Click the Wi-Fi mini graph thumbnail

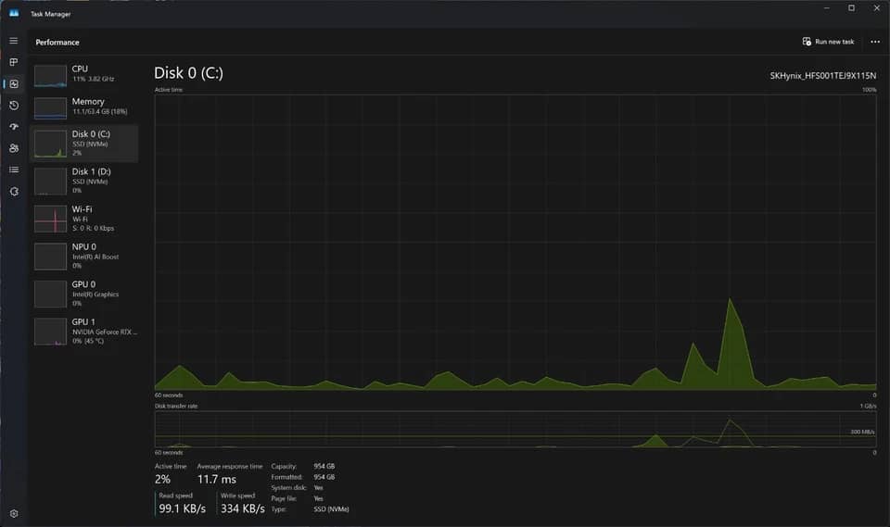50,219
